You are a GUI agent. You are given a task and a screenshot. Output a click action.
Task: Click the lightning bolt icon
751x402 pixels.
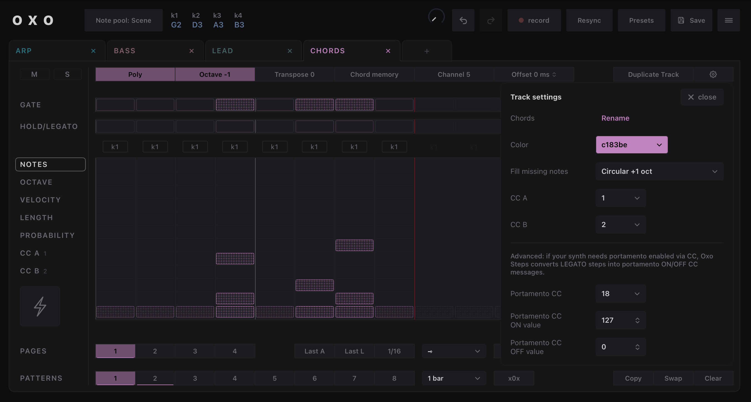coord(40,306)
